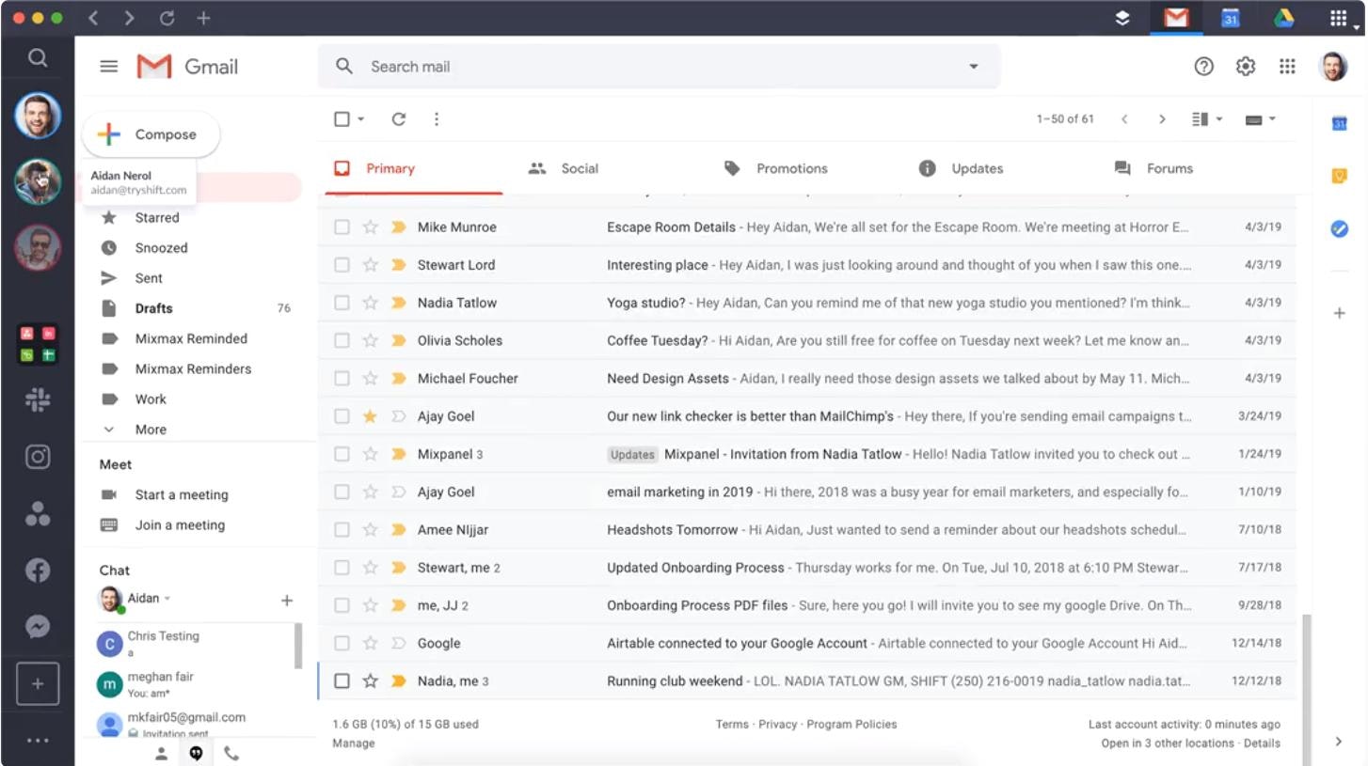The height and width of the screenshot is (766, 1368).
Task: Star the Mike Munroe email
Action: (371, 227)
